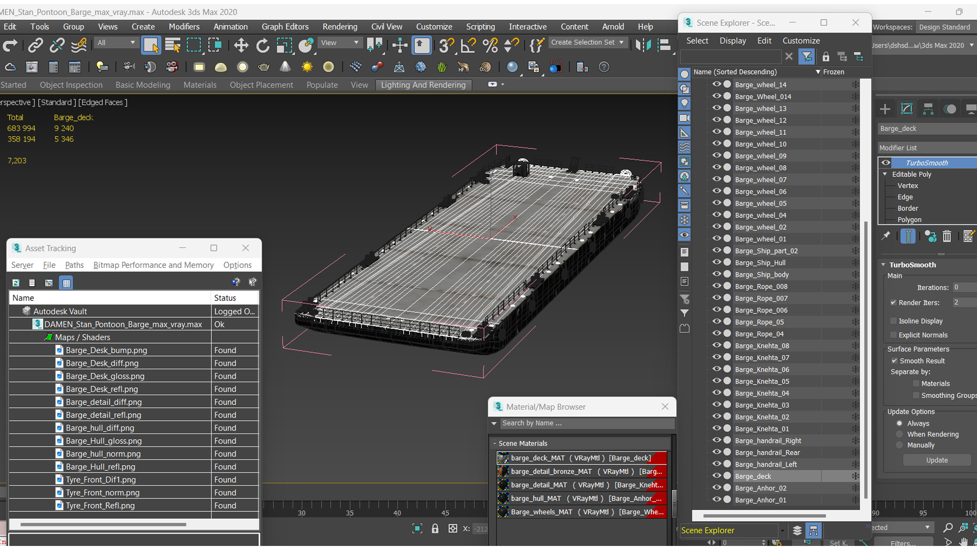977x549 pixels.
Task: Enable Isoline Display checkbox
Action: [x=894, y=321]
